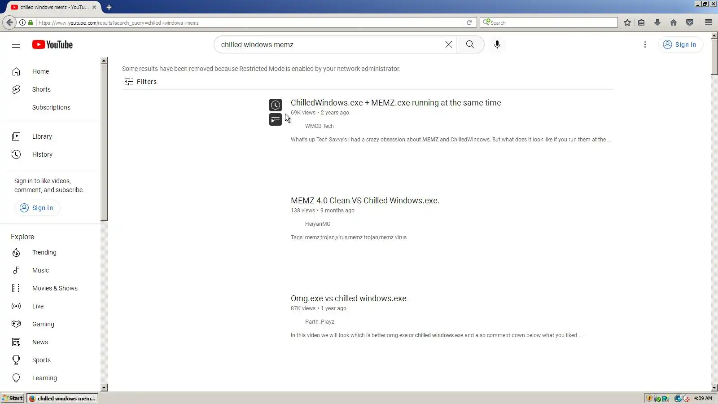The image size is (718, 404).
Task: Reload the page in the browser
Action: tap(469, 22)
